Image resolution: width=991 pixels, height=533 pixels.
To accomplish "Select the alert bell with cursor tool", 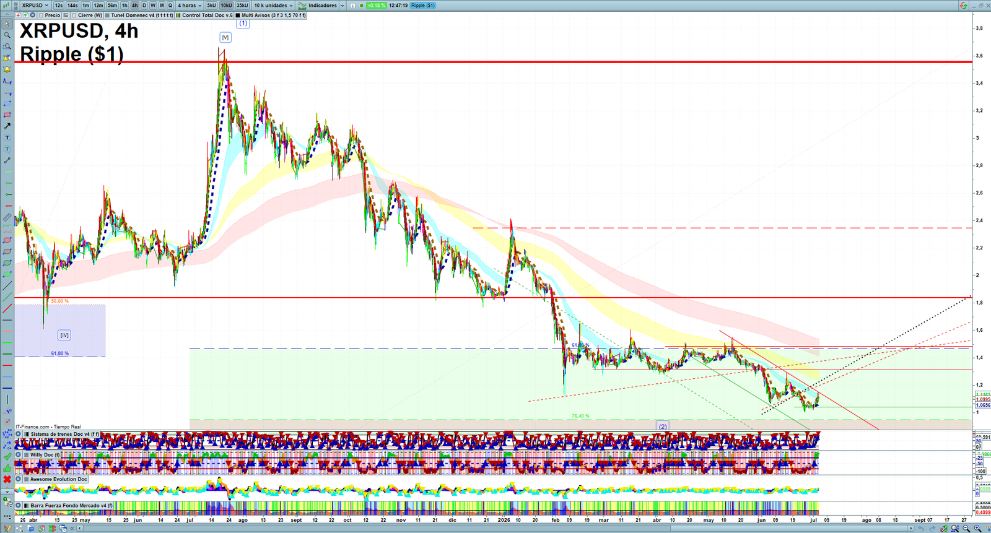I will pyautogui.click(x=7, y=58).
